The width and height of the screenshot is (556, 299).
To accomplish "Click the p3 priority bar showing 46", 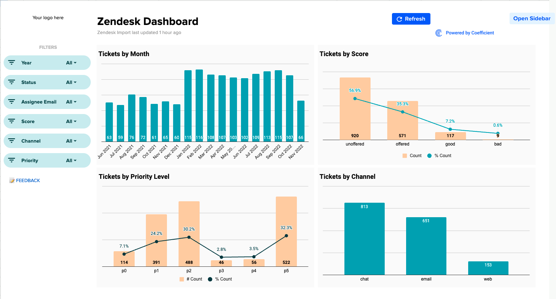I will (221, 263).
